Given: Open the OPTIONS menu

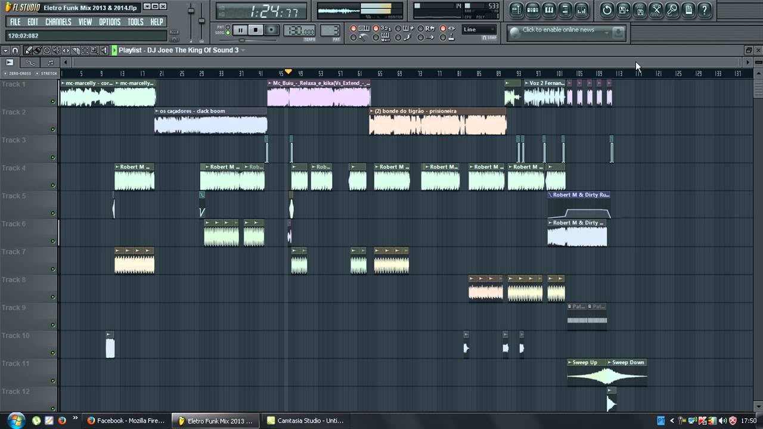Looking at the screenshot, I should point(110,22).
